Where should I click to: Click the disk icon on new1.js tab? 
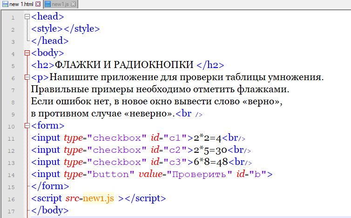(x=47, y=4)
